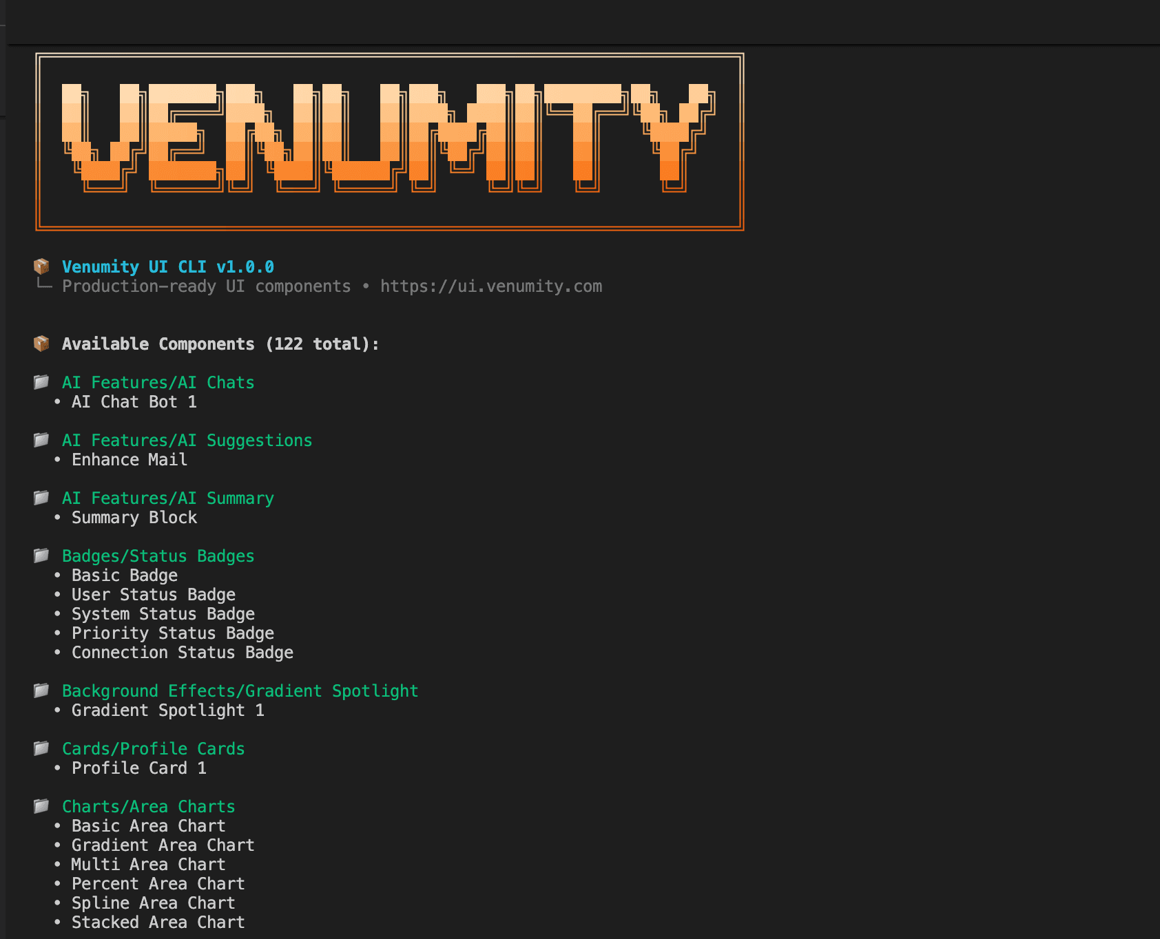The image size is (1160, 939).
Task: Click 'Available Components (122 total):' heading
Action: click(x=220, y=344)
